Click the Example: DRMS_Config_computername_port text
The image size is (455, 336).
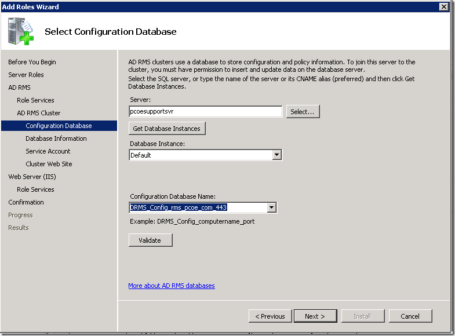coord(192,221)
